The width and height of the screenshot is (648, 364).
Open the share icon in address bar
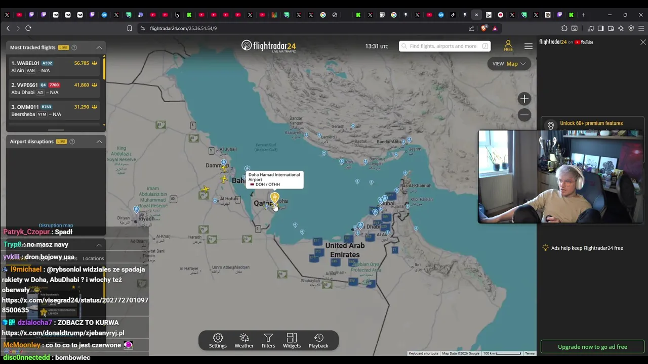coord(472,28)
